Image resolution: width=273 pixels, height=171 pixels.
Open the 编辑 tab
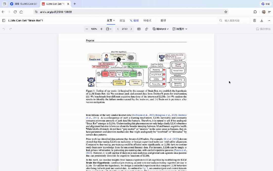point(134,21)
